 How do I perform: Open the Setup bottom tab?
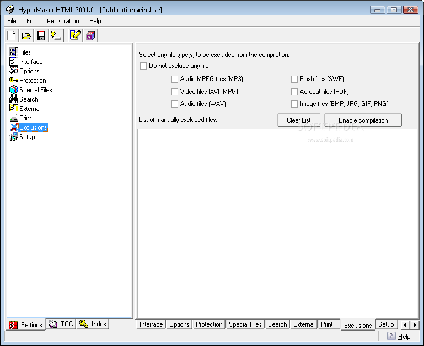click(386, 324)
